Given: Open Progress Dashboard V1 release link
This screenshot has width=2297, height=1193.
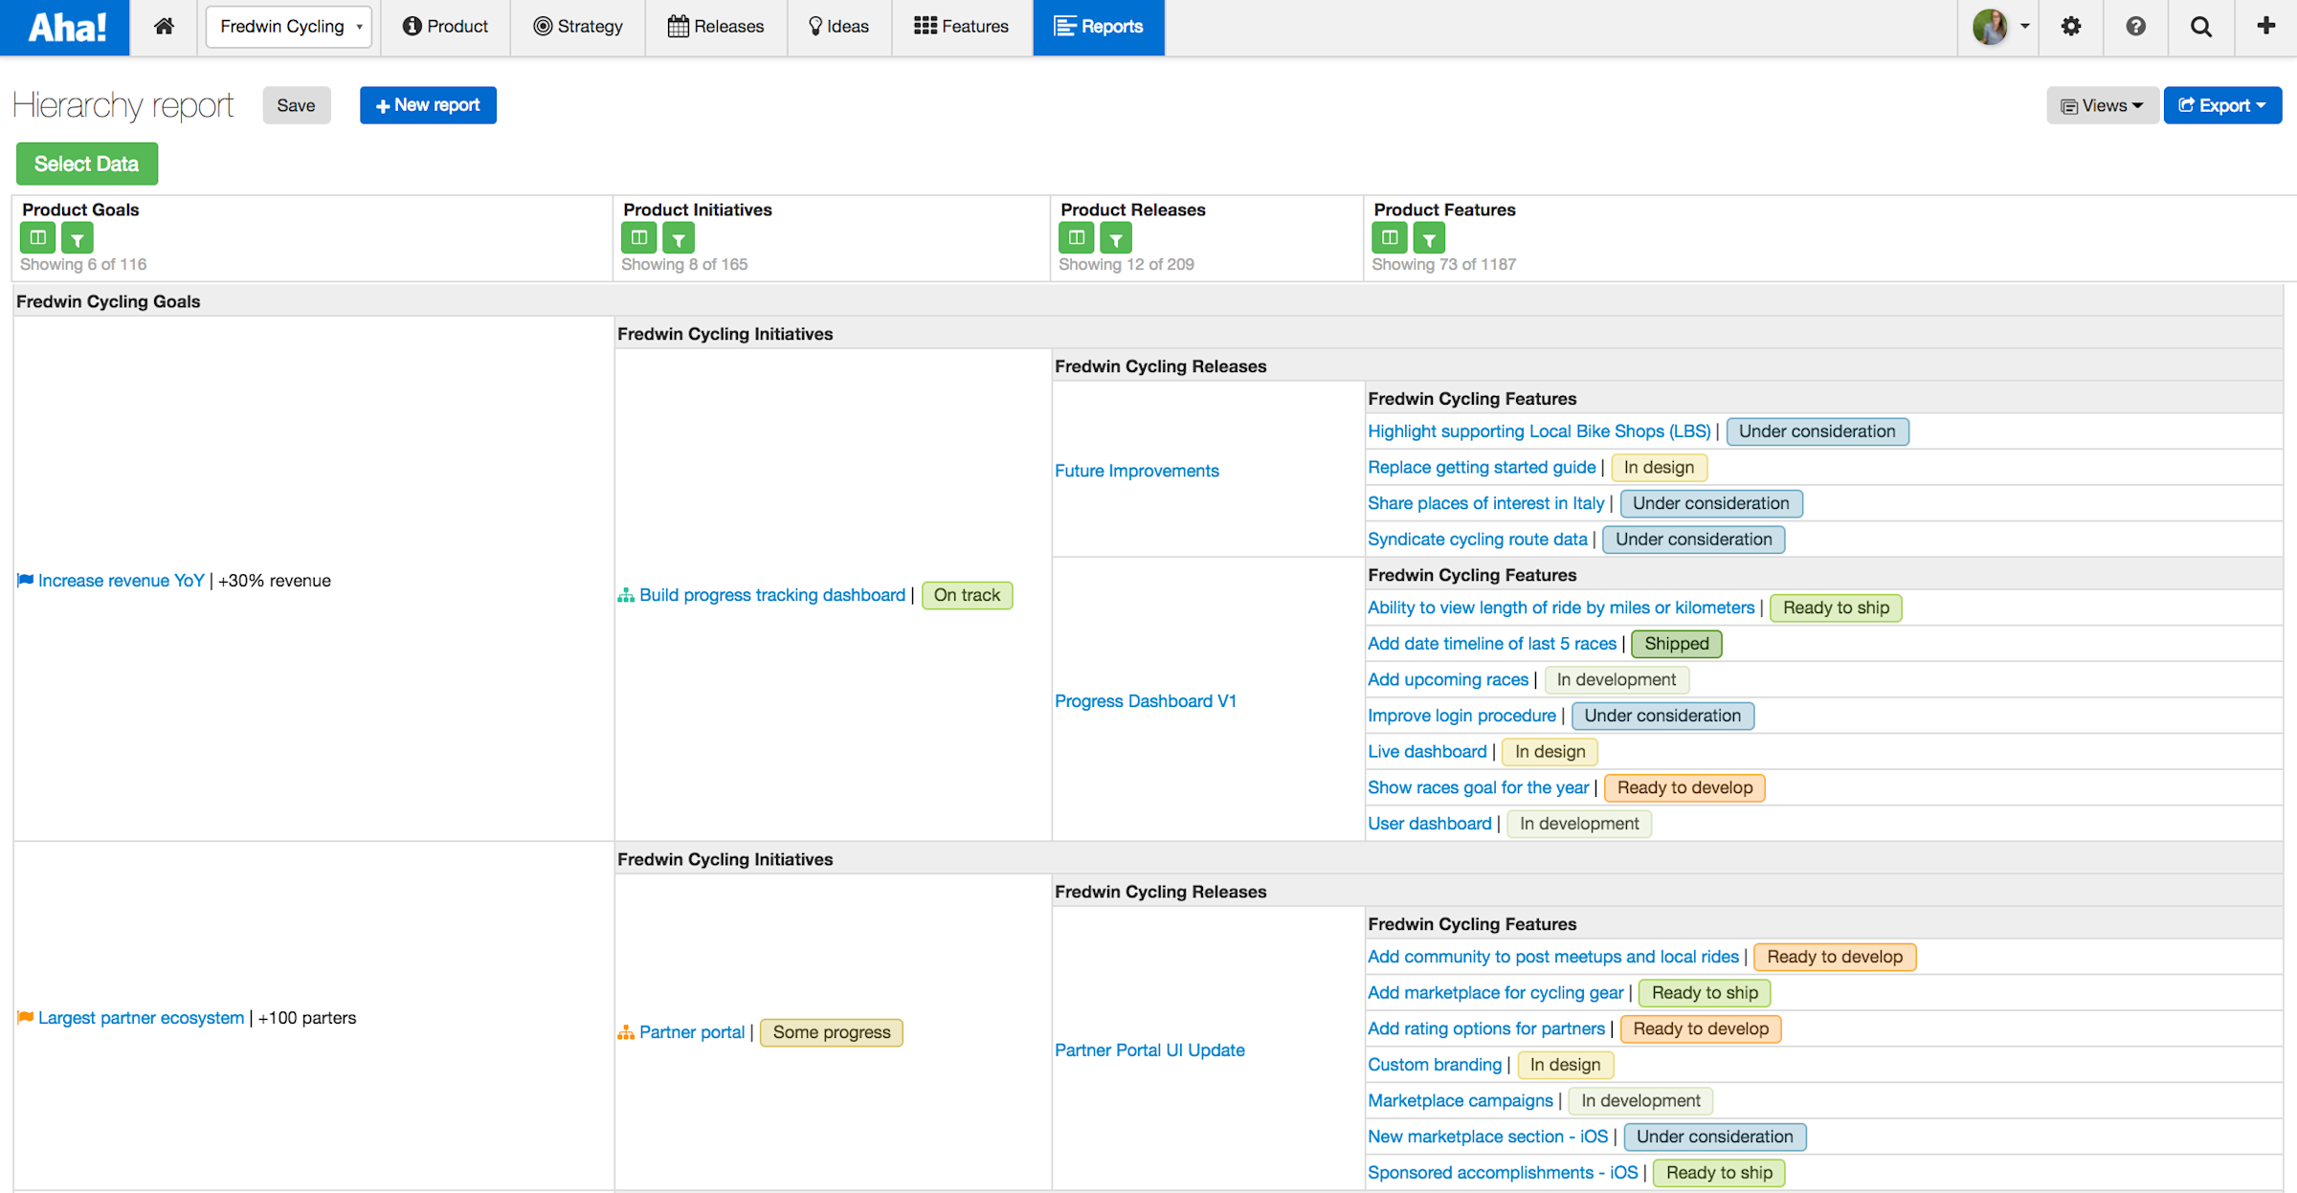Looking at the screenshot, I should point(1145,701).
